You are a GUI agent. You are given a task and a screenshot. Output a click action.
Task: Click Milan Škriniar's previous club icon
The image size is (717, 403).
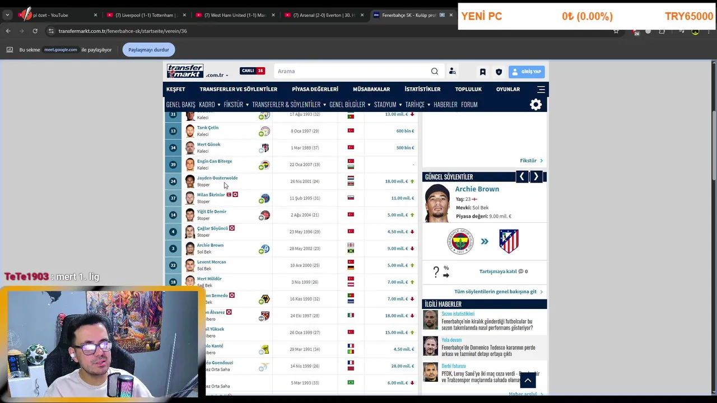(x=265, y=198)
